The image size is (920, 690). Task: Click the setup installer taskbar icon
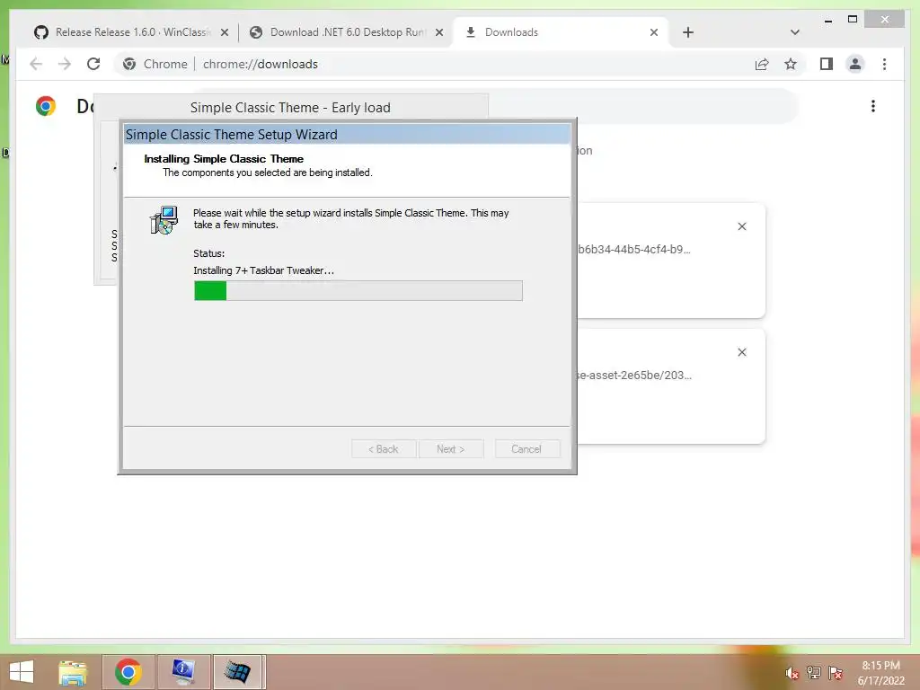click(183, 672)
